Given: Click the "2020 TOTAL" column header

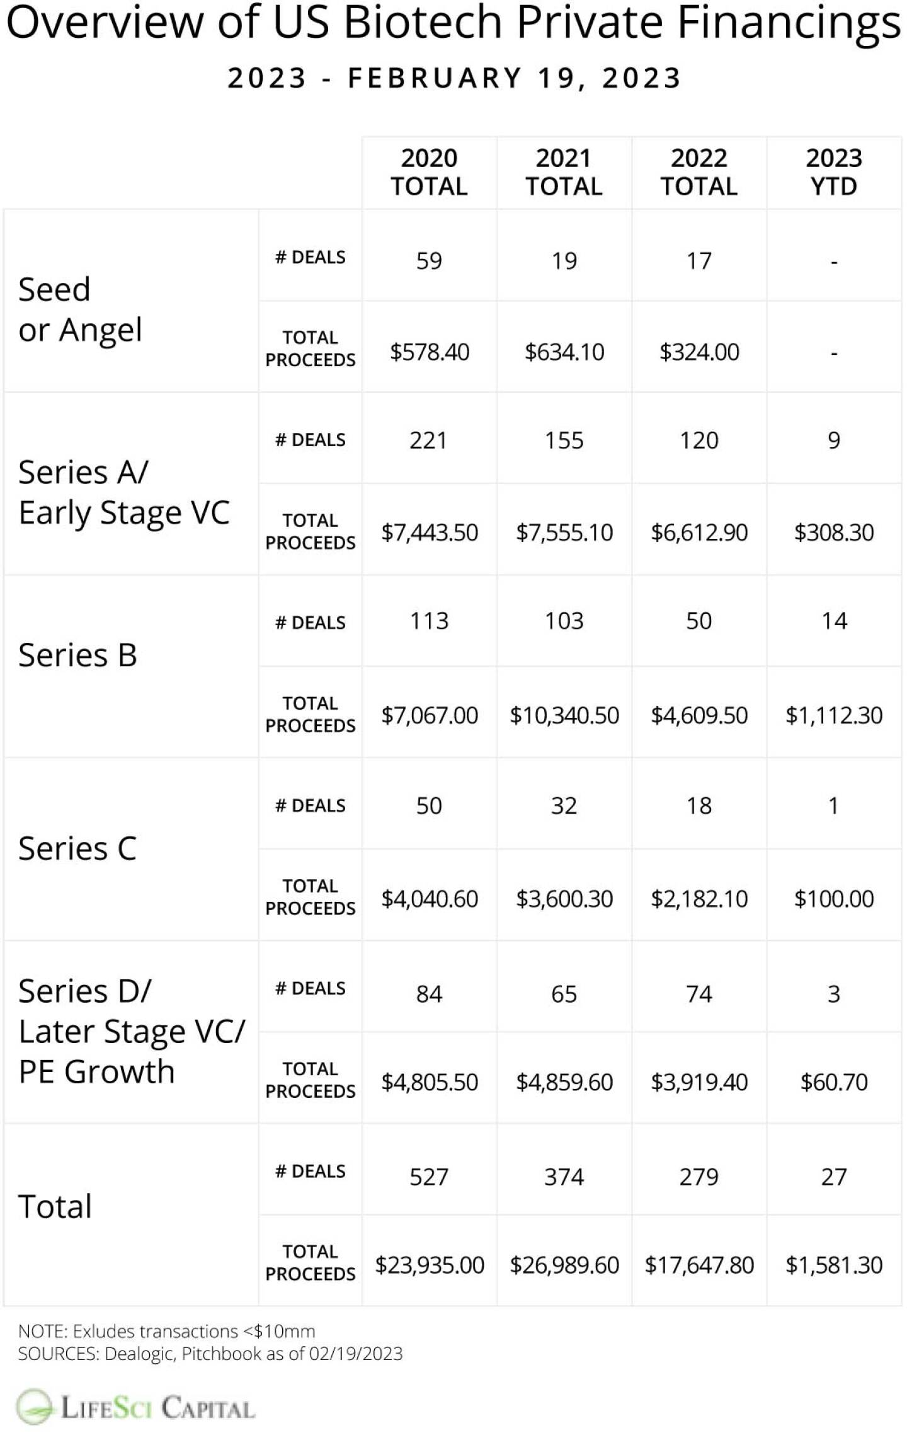Looking at the screenshot, I should (429, 172).
